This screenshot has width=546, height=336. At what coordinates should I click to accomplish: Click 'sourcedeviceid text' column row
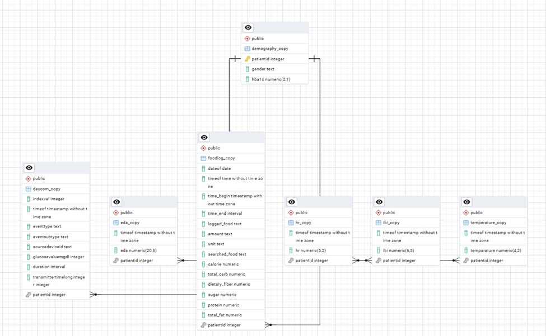[x=55, y=247]
